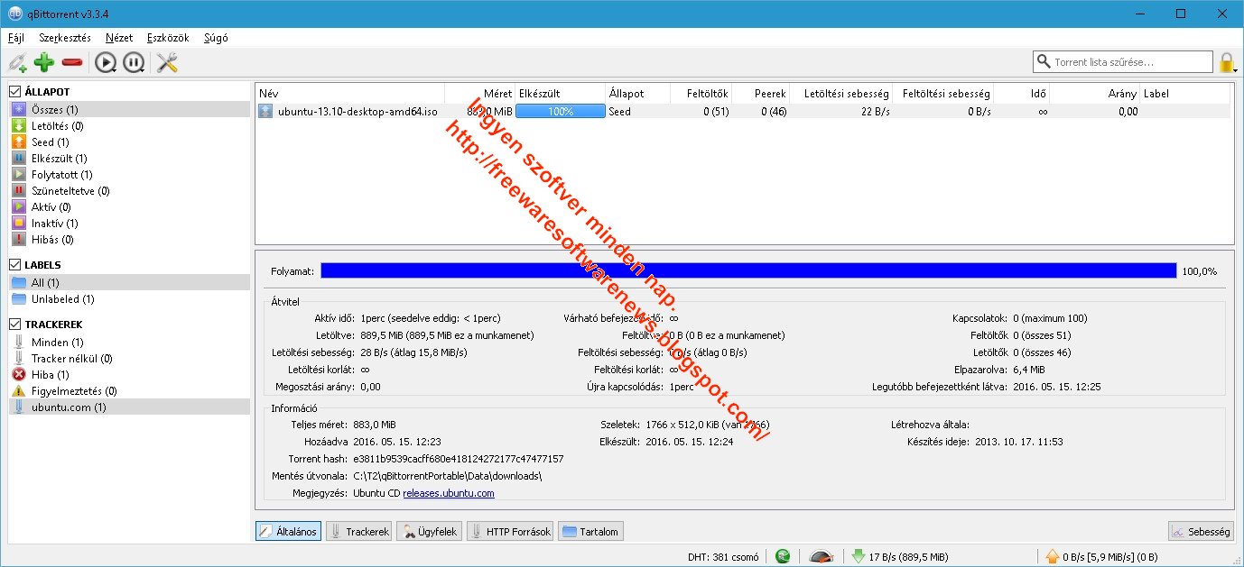Switch to the Trackerek tab
Image resolution: width=1244 pixels, height=567 pixels.
click(x=358, y=532)
